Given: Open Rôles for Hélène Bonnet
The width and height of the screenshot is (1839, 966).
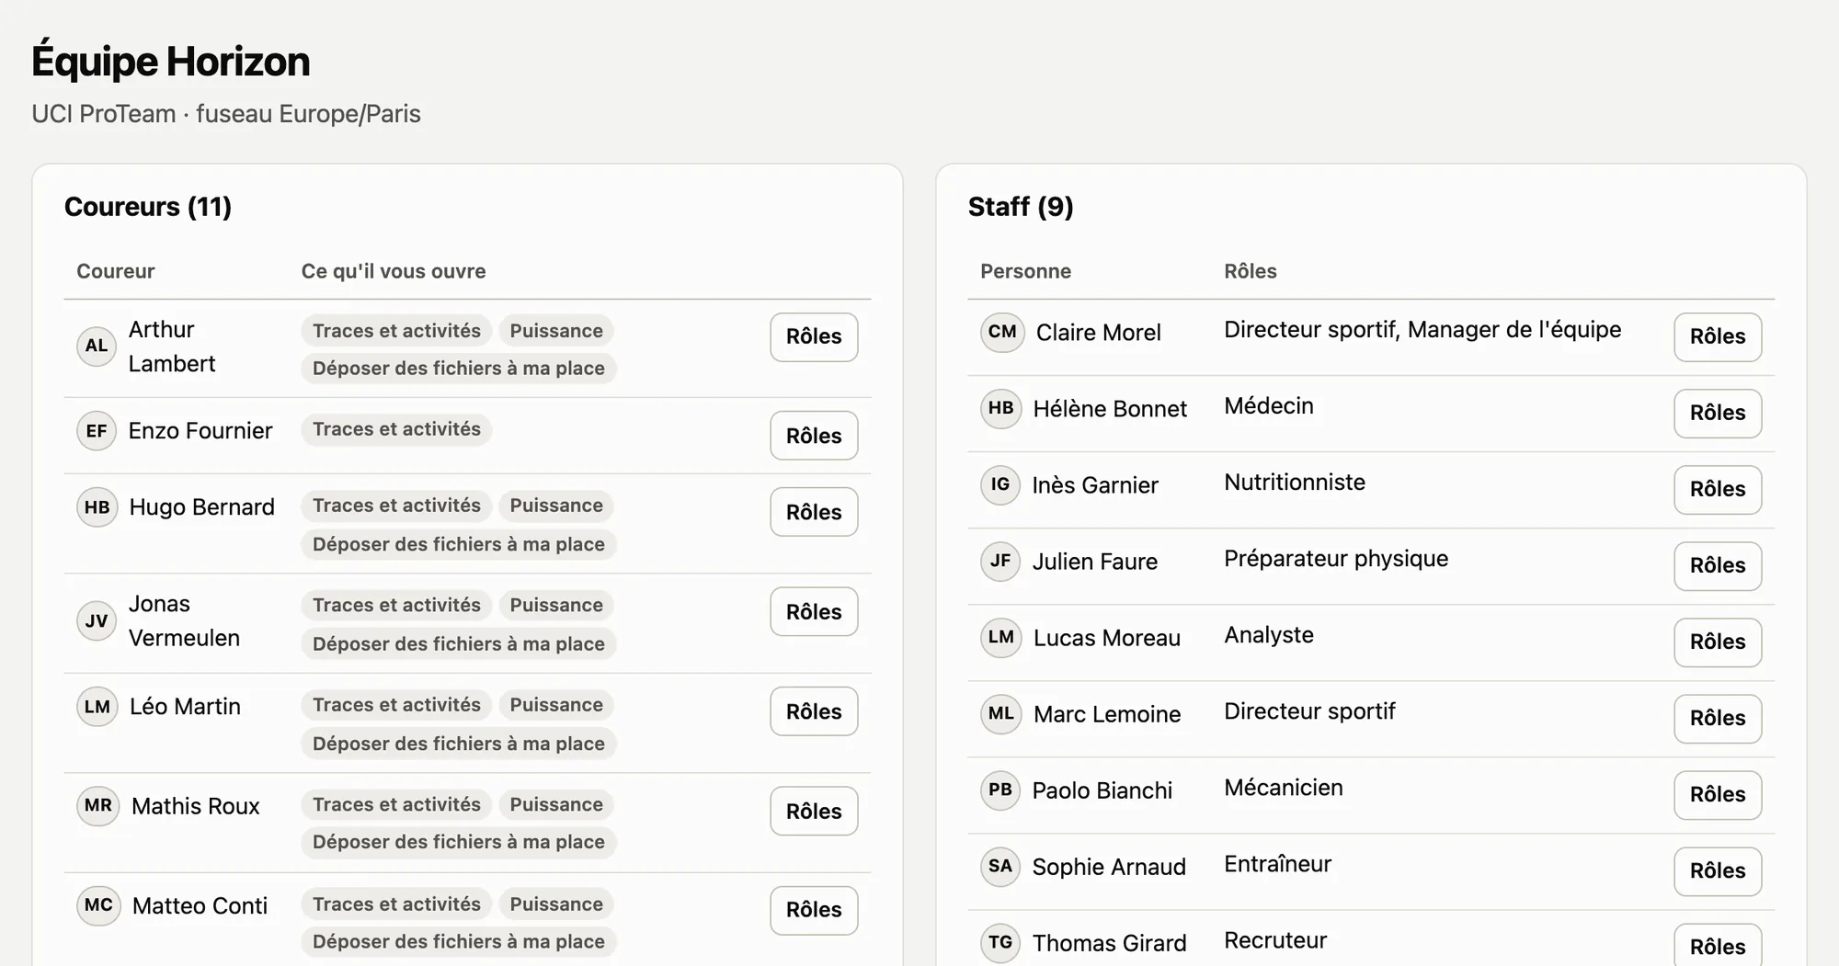Looking at the screenshot, I should [1718, 414].
